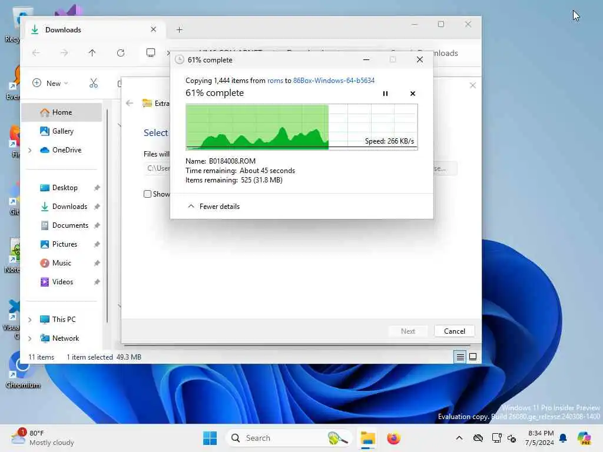
Task: Click the Cut scissors icon
Action: (94, 83)
